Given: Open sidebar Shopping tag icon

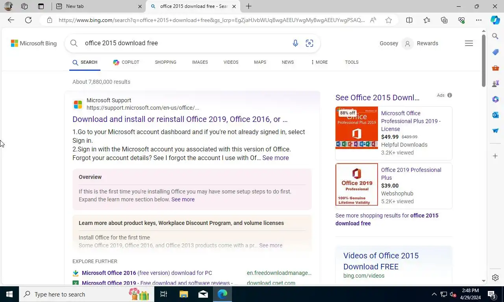Looking at the screenshot, I should (x=495, y=52).
